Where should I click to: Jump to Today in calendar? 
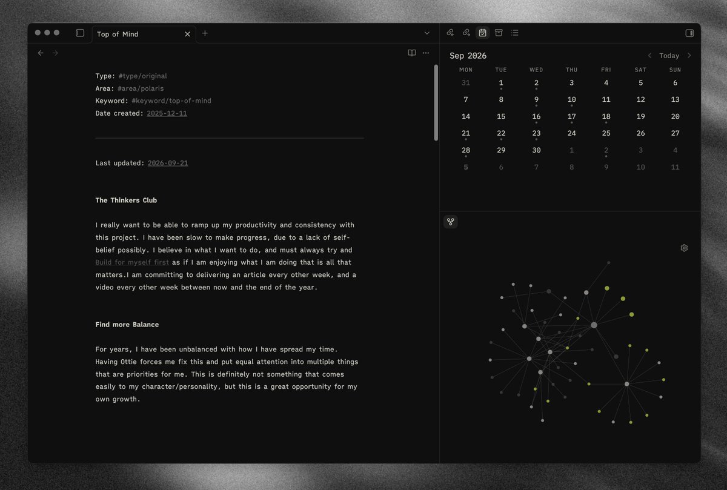pyautogui.click(x=669, y=56)
